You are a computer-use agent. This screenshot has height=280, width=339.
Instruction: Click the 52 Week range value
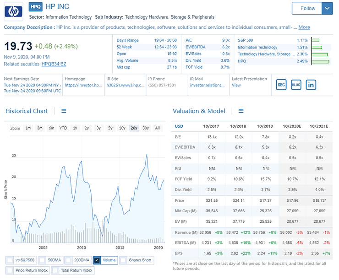[165, 47]
